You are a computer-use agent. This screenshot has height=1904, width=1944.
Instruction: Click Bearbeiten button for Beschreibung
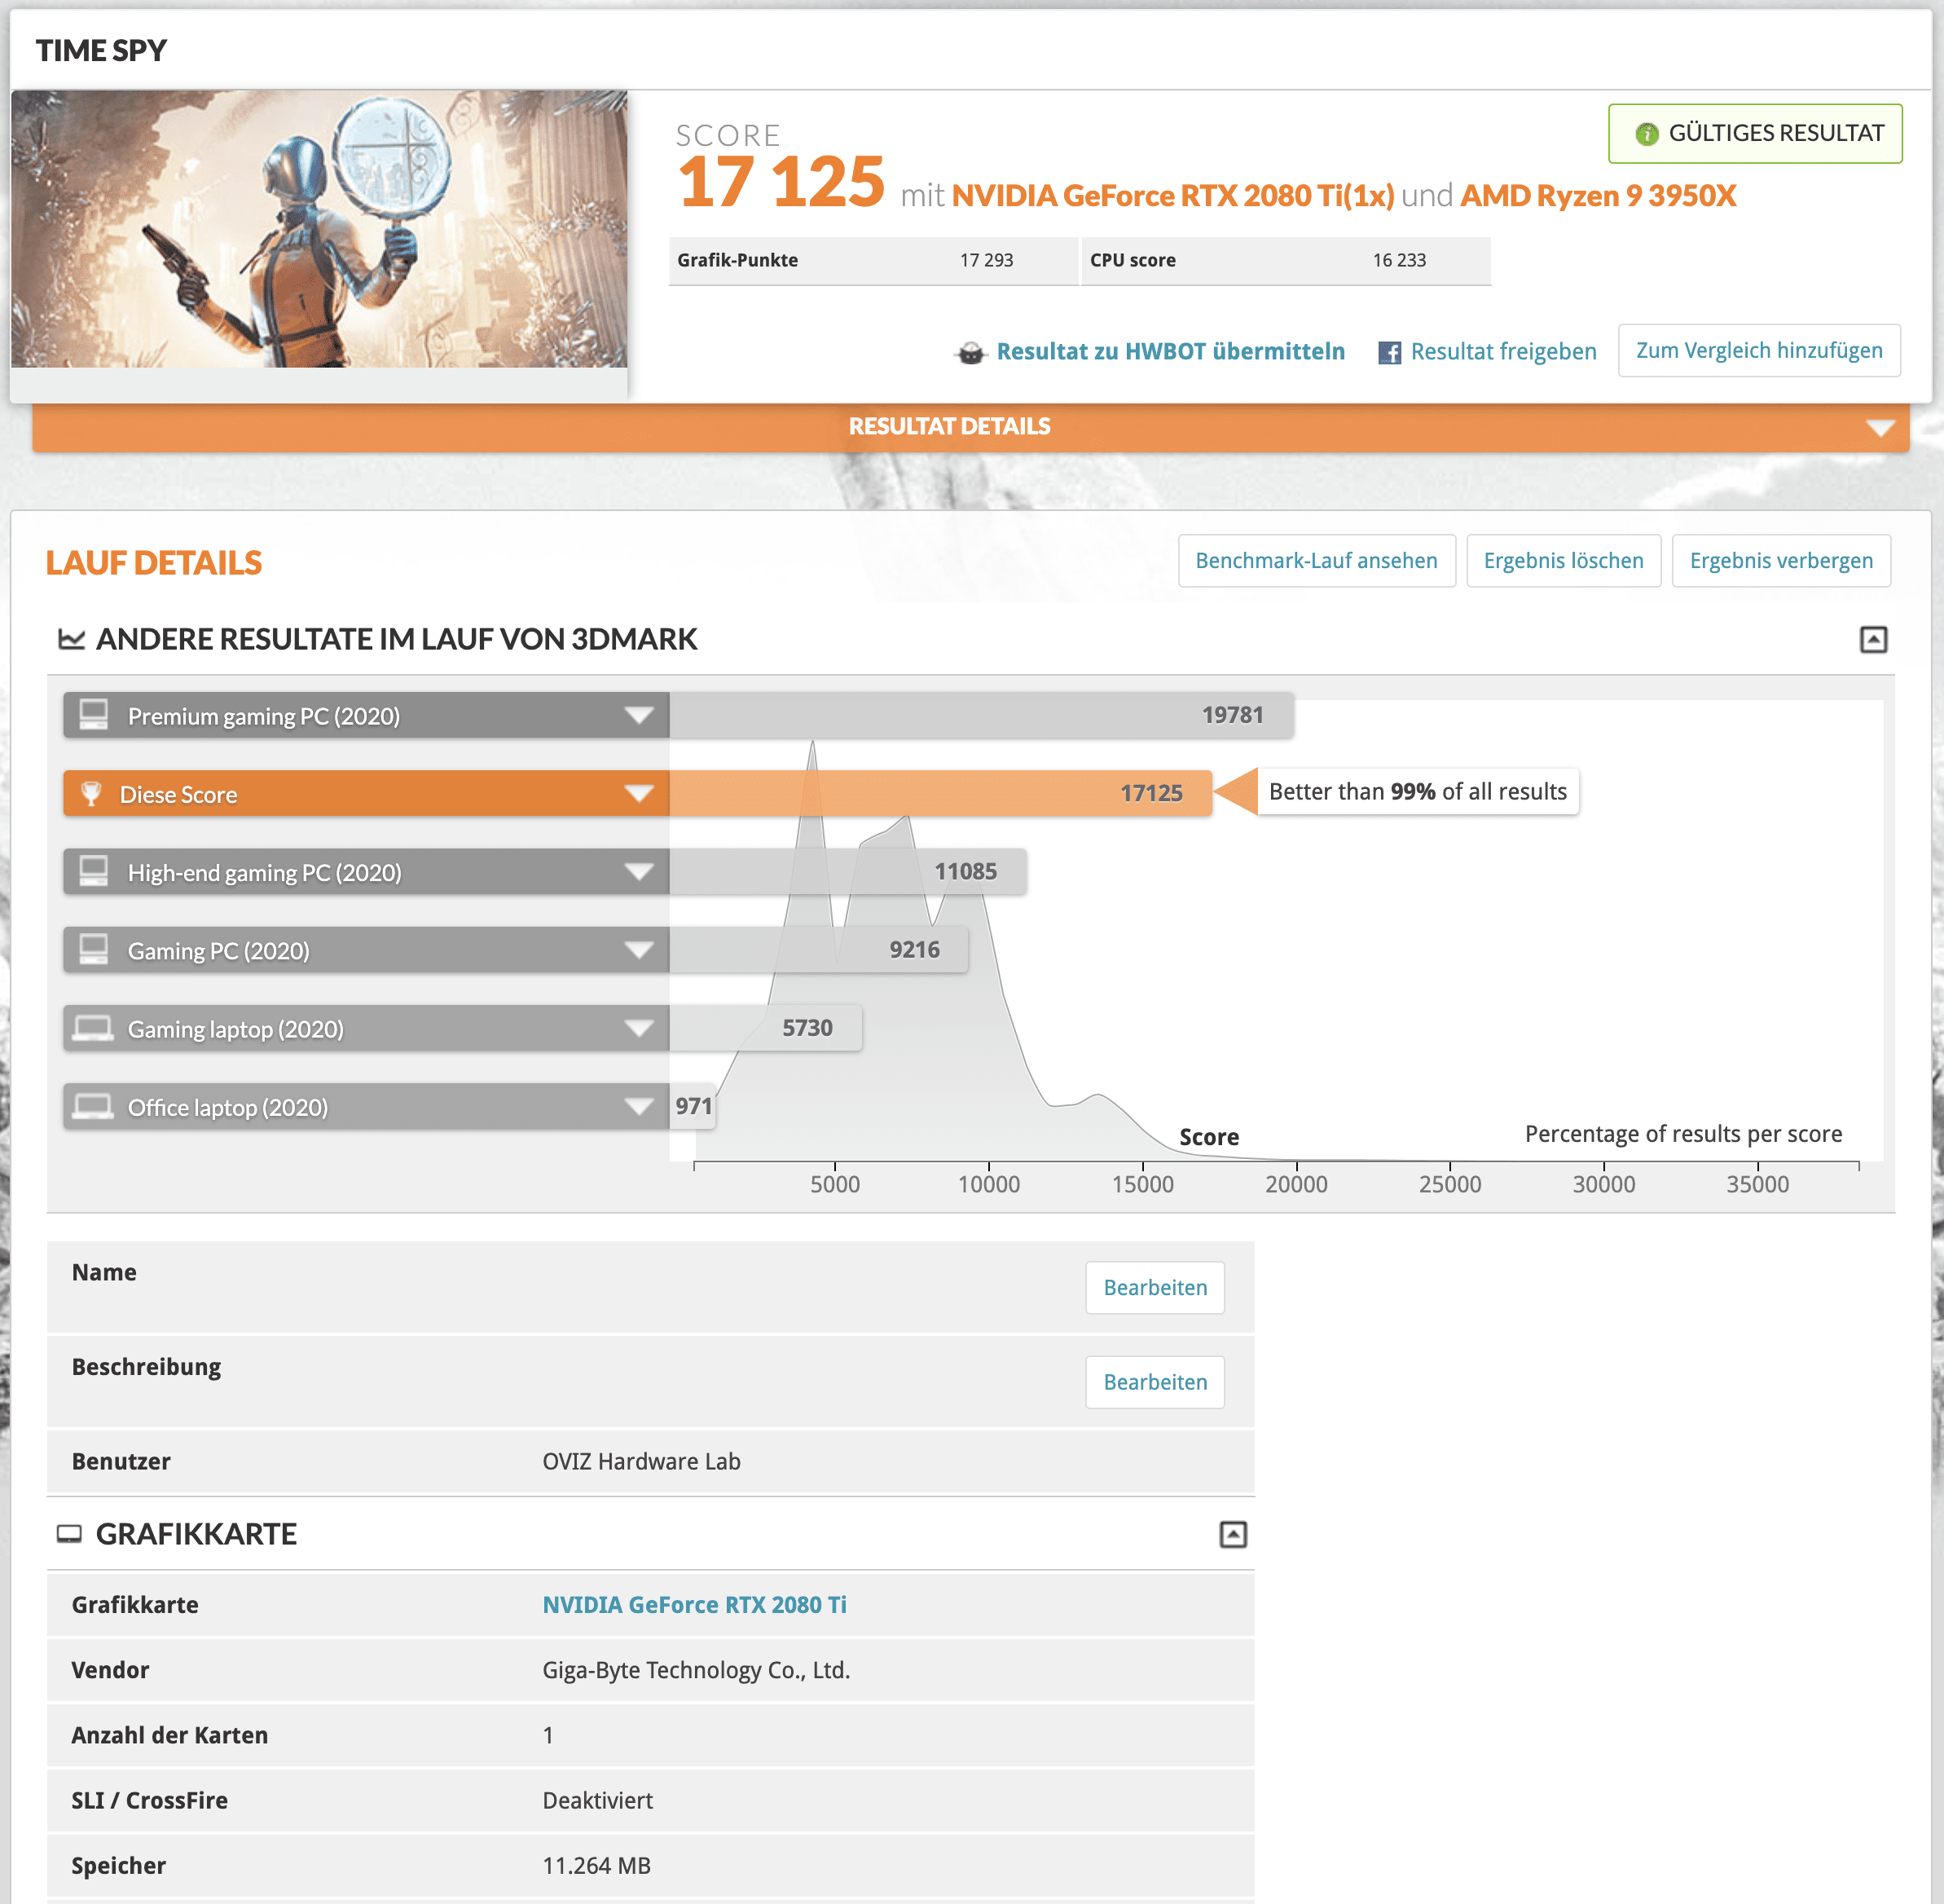(x=1155, y=1382)
